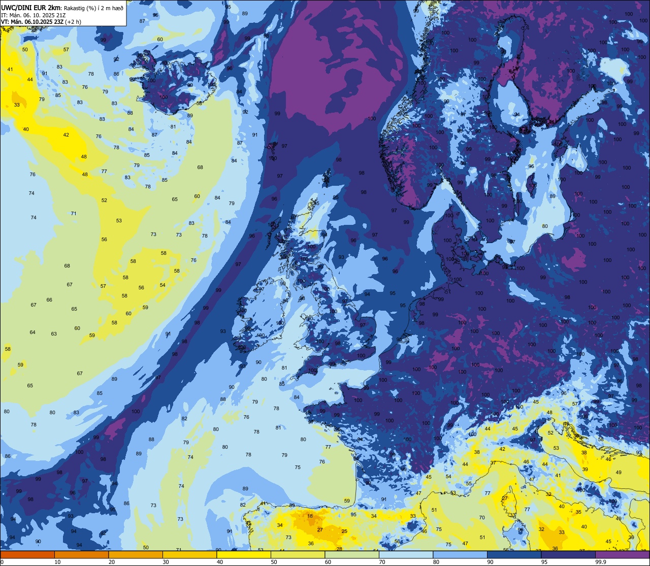
Task: Click the map value "70" over the Mediterranean
Action: (x=482, y=518)
